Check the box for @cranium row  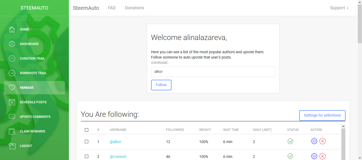point(86,157)
